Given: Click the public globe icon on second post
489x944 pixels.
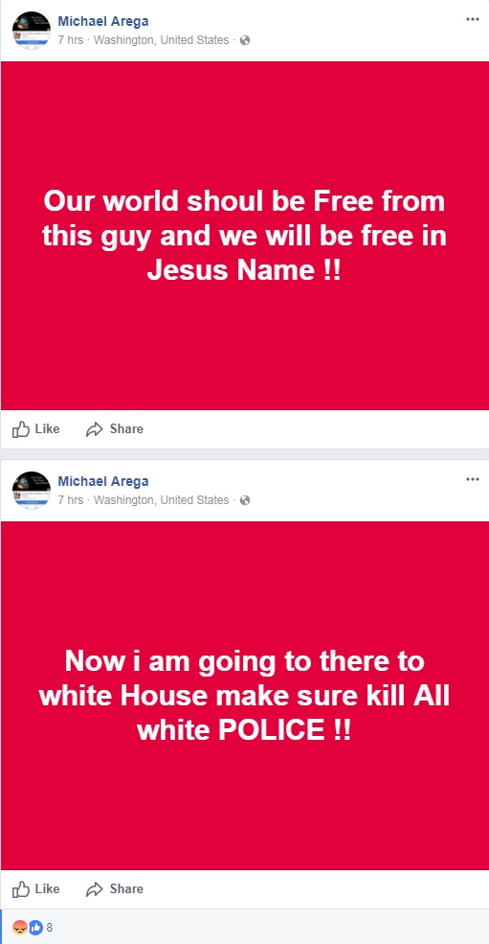Looking at the screenshot, I should click(x=245, y=500).
